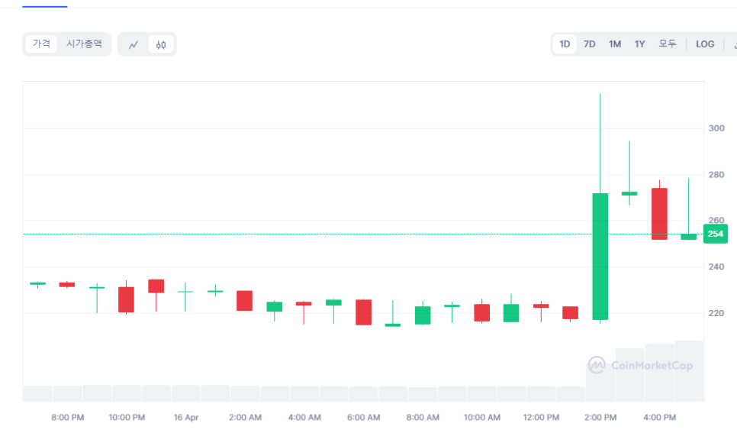
Task: Toggle the LOG scale option
Action: click(705, 44)
